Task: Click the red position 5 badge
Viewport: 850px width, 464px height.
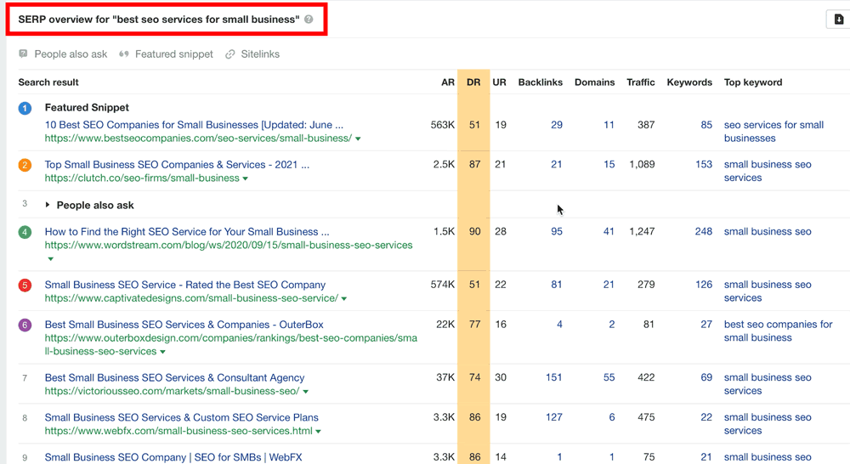Action: point(25,285)
